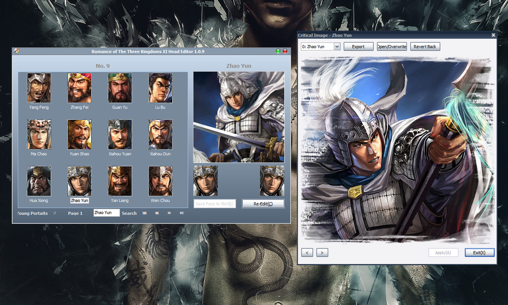This screenshot has width=508, height=305.
Task: Click the green button in Head Editor title bar
Action: pos(278,51)
